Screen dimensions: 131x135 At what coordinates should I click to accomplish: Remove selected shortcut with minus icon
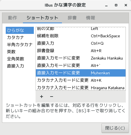(52, 97)
